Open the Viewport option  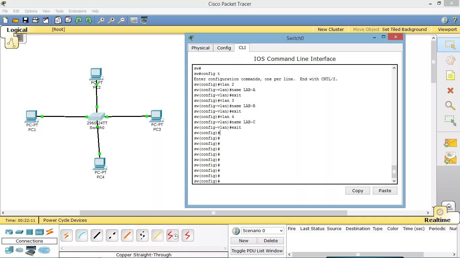tap(447, 29)
